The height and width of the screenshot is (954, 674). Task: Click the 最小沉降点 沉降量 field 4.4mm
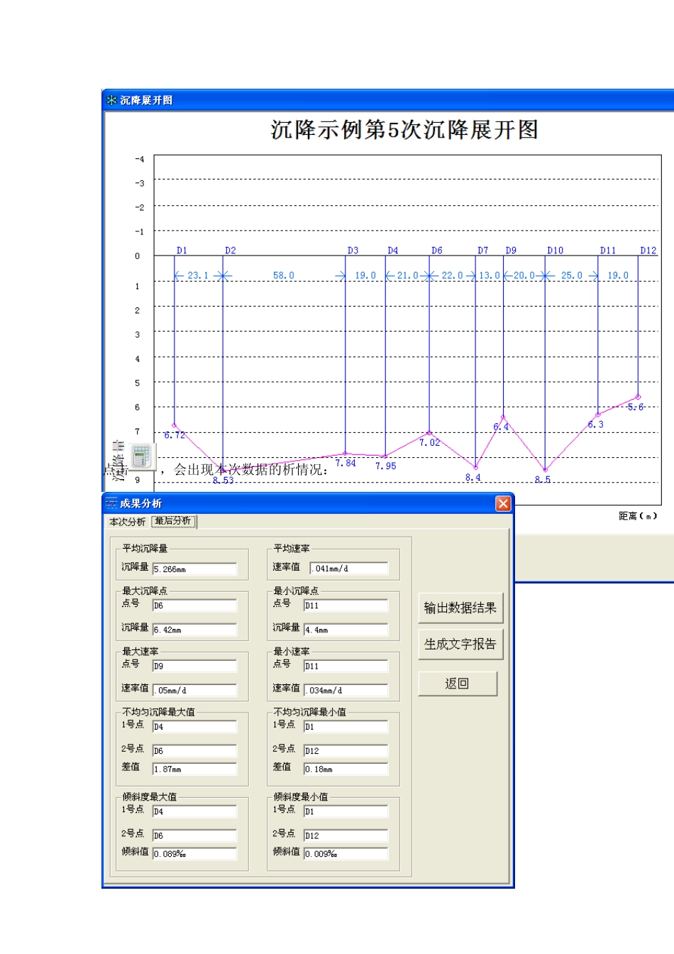(346, 630)
